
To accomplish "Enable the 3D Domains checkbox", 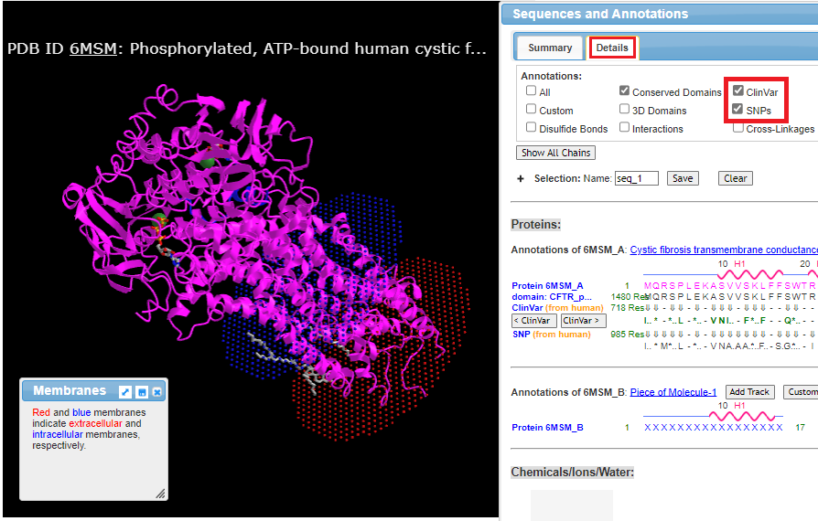I will pyautogui.click(x=624, y=109).
